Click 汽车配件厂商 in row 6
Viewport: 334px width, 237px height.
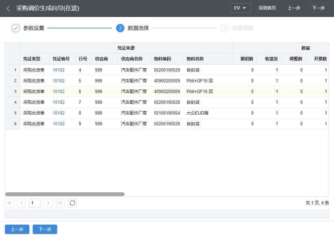click(x=134, y=124)
